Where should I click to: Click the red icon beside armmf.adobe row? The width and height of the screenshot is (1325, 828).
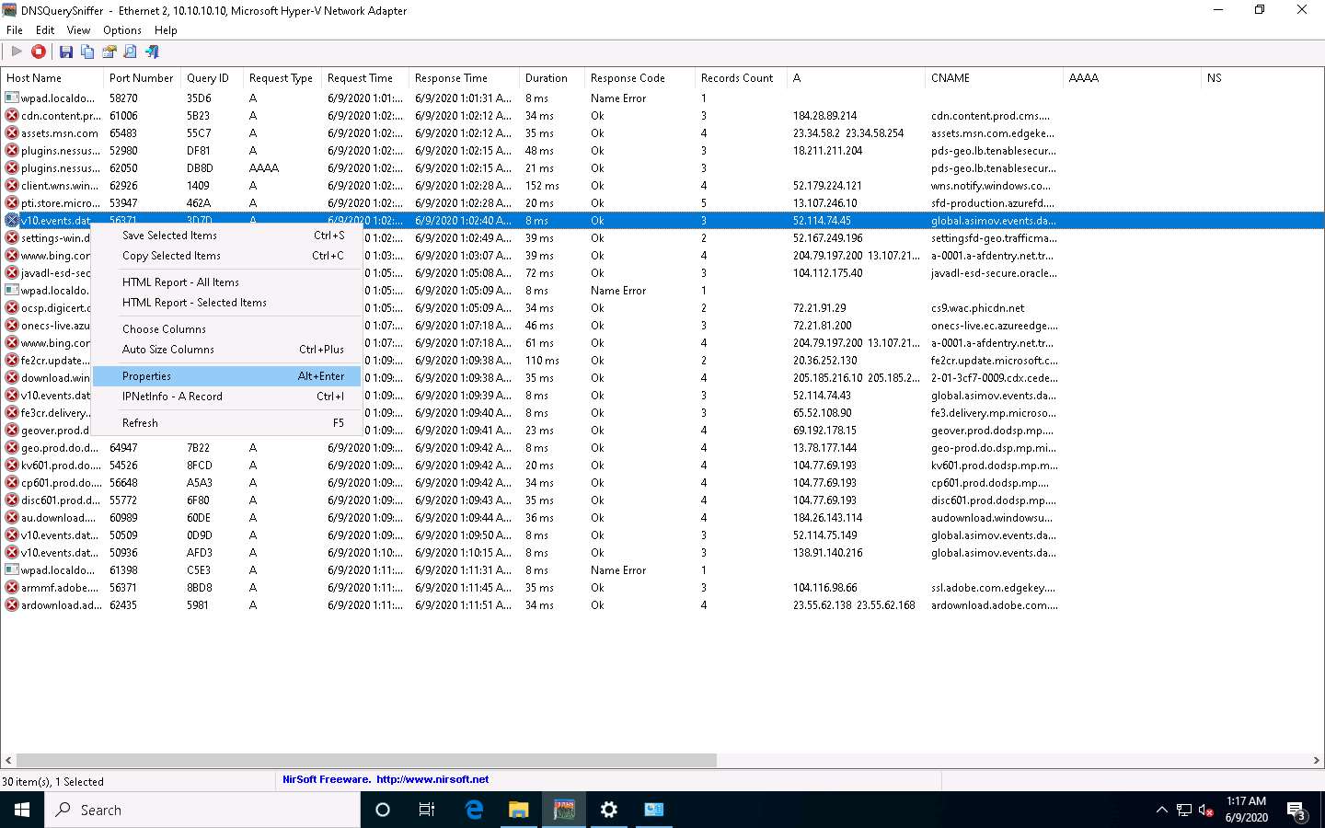tap(12, 587)
